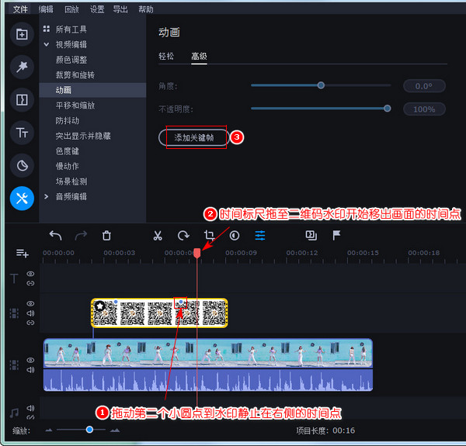Screen dimensions: 466x446
Task: Select 裁剪和旋转 tool
Action: tap(75, 74)
